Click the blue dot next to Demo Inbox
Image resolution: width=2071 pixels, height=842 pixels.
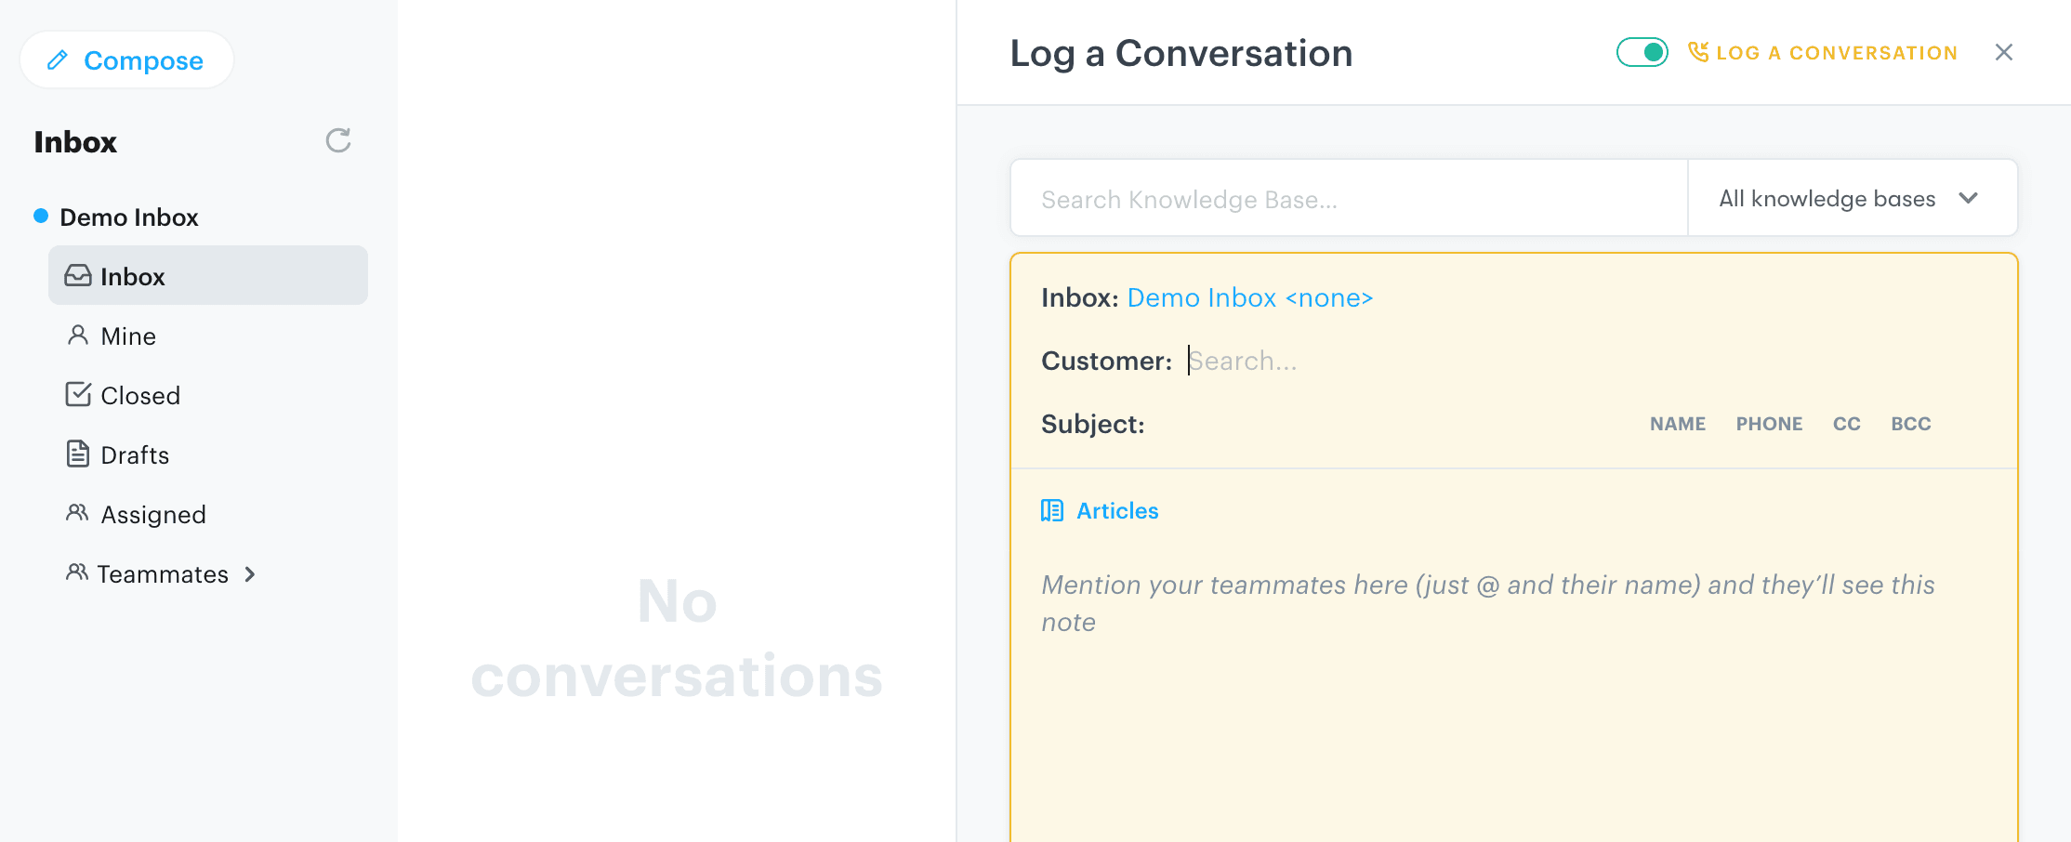39,217
